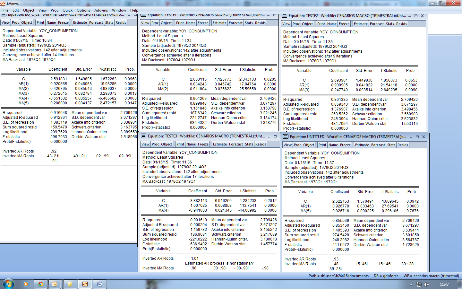Open the Edit menu
The width and height of the screenshot is (462, 289).
[16, 10]
